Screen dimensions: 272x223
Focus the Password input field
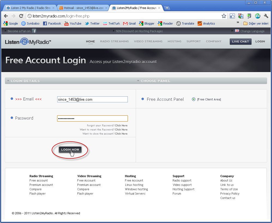coord(92,118)
